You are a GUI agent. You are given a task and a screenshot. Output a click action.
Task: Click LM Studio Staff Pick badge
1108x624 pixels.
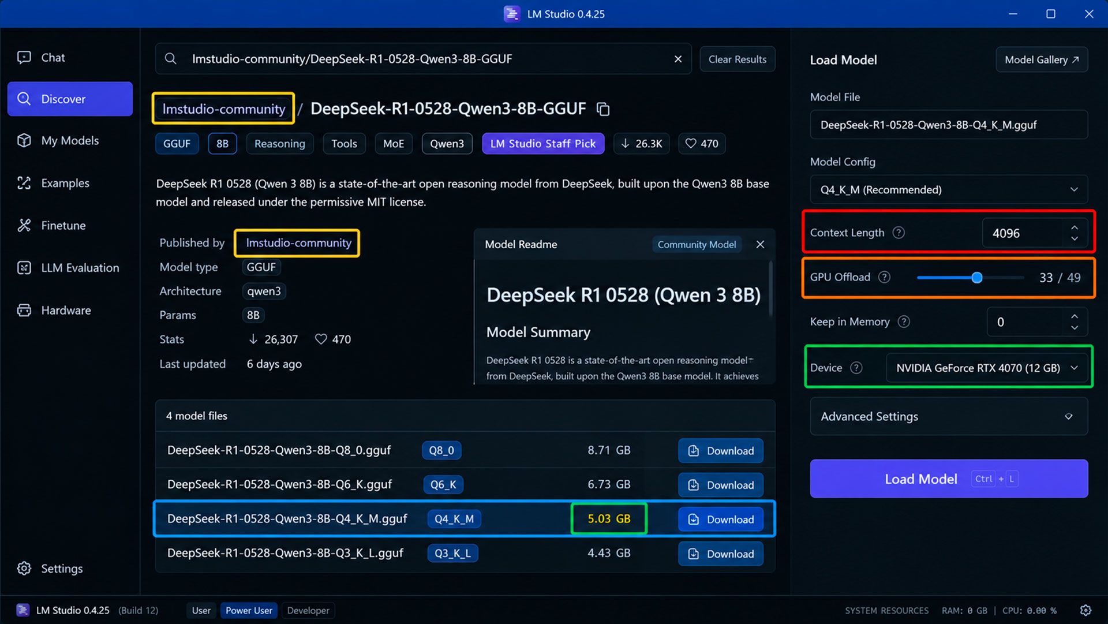click(x=543, y=144)
